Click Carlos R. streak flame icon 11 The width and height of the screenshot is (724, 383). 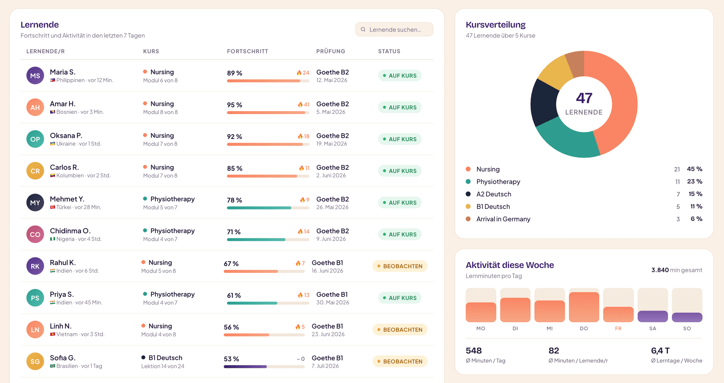[301, 168]
